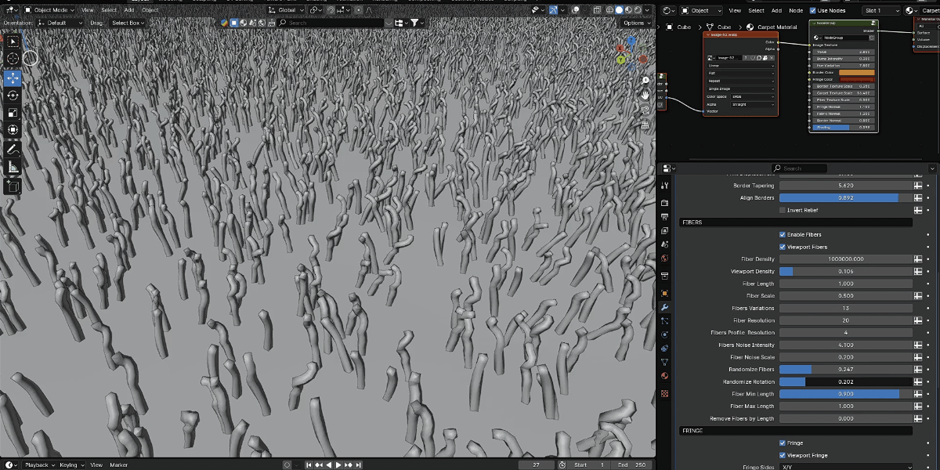The height and width of the screenshot is (470, 940).
Task: Select the Annotate tool
Action: tap(13, 150)
